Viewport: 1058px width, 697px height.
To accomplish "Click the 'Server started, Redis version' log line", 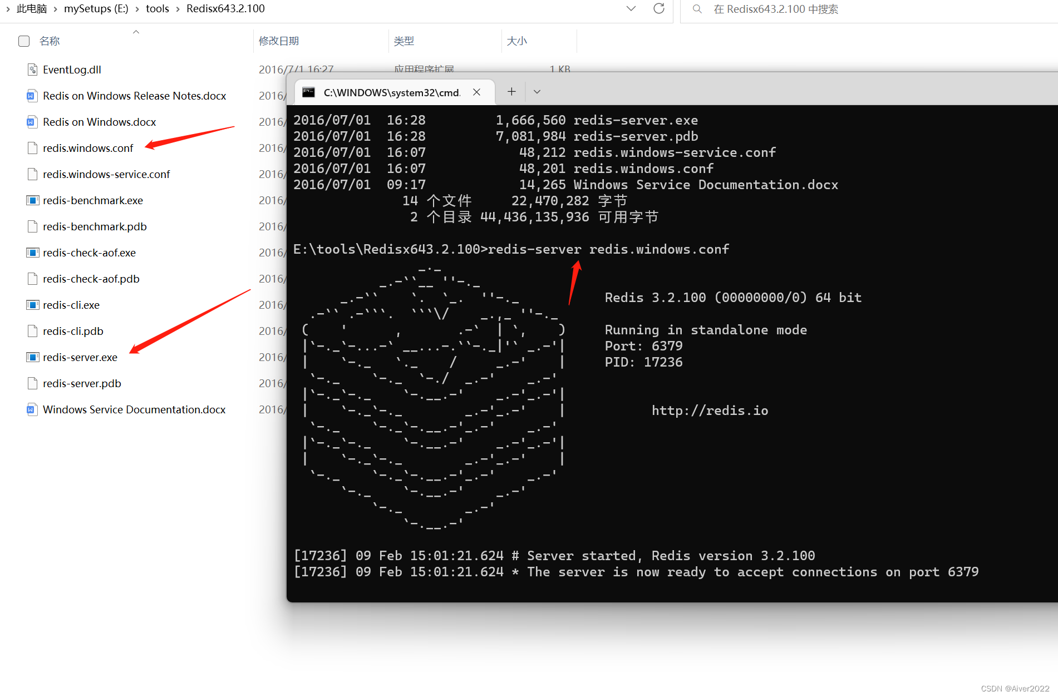I will pyautogui.click(x=554, y=556).
